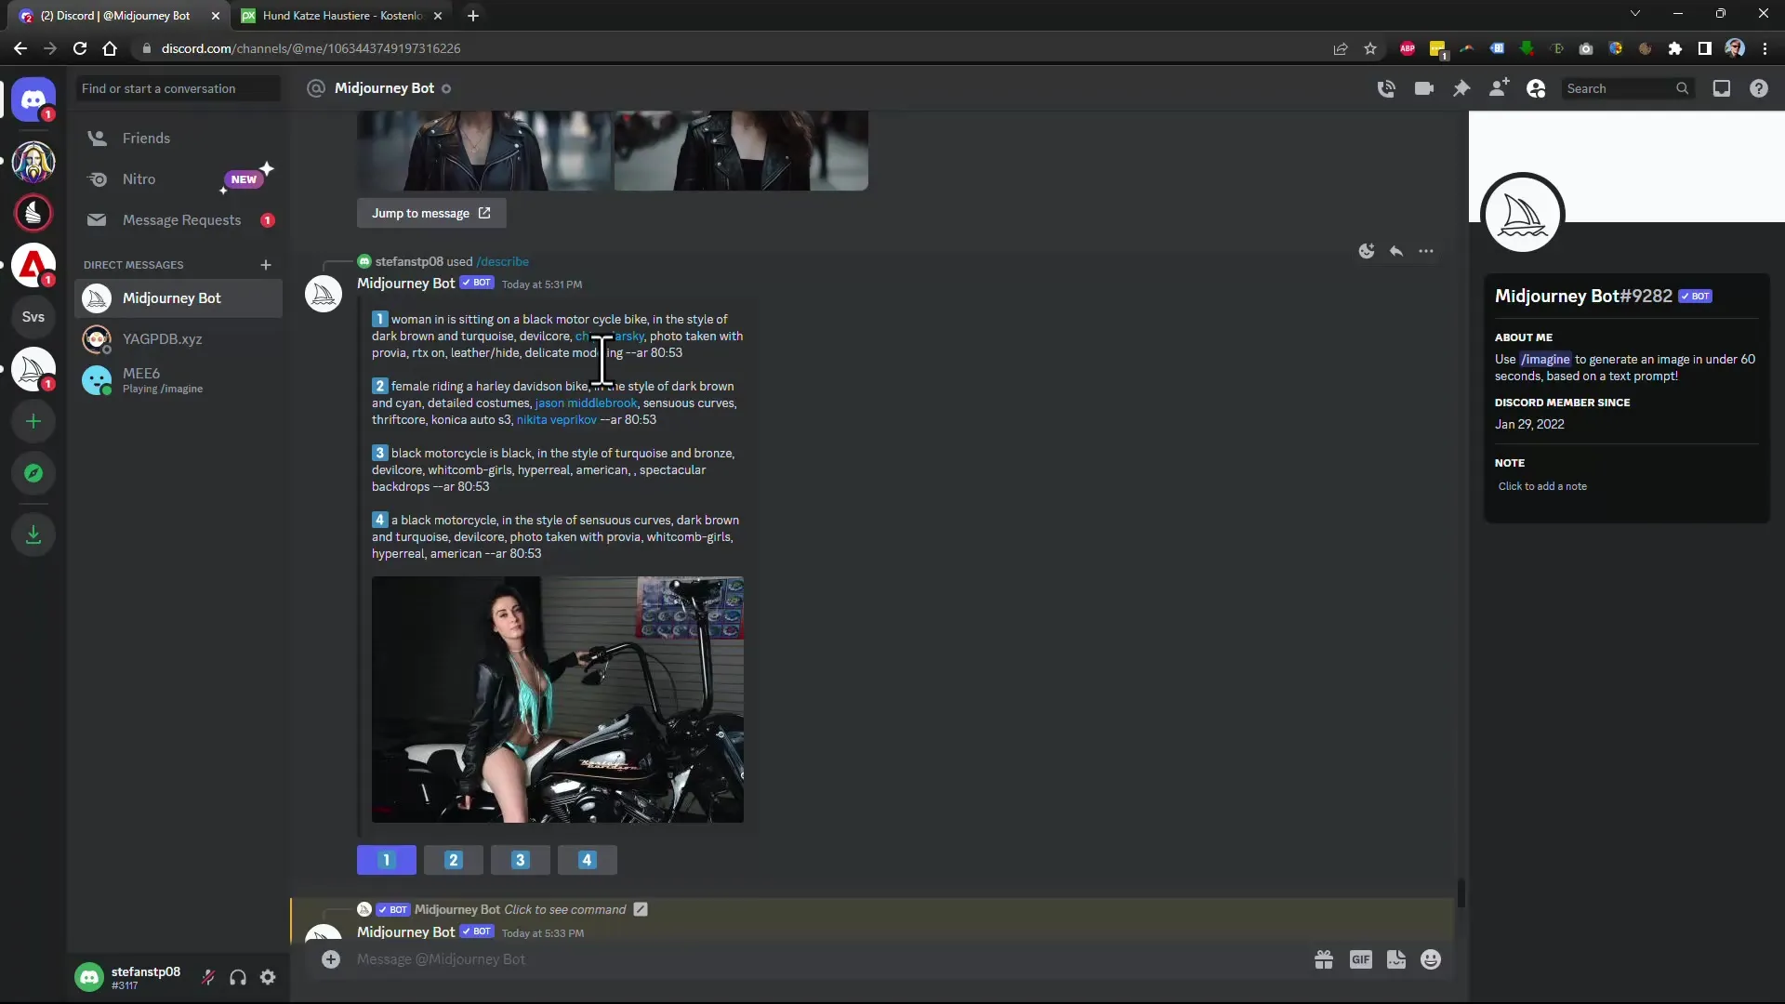
Task: Switch to Hund Katze Haustiere tab
Action: [340, 16]
